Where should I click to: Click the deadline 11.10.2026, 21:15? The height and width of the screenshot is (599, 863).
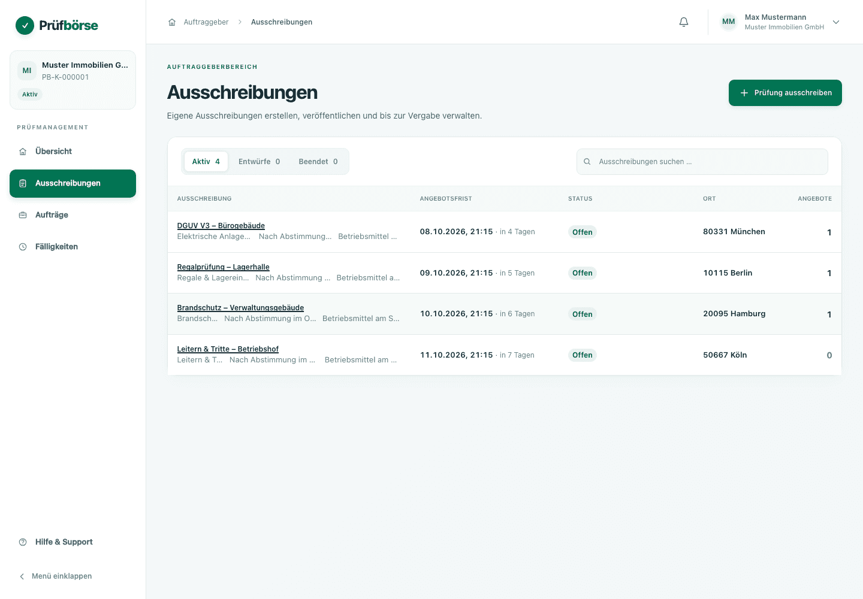(x=456, y=355)
